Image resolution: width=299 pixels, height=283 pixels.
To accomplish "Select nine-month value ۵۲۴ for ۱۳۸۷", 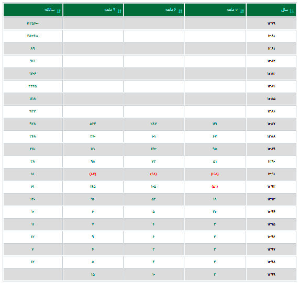I will (93, 124).
